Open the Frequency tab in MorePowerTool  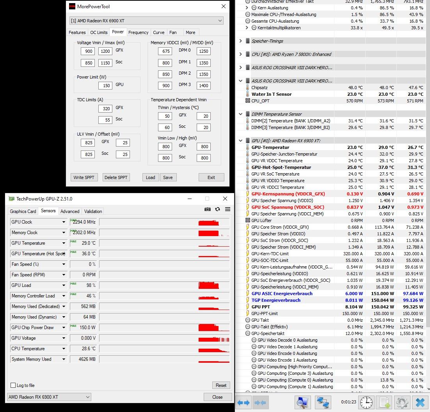coord(138,32)
